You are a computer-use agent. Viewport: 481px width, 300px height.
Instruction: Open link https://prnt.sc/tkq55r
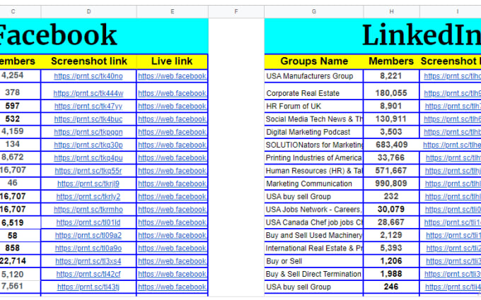pyautogui.click(x=88, y=171)
